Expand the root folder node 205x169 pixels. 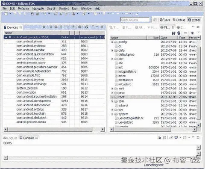tap(112, 97)
